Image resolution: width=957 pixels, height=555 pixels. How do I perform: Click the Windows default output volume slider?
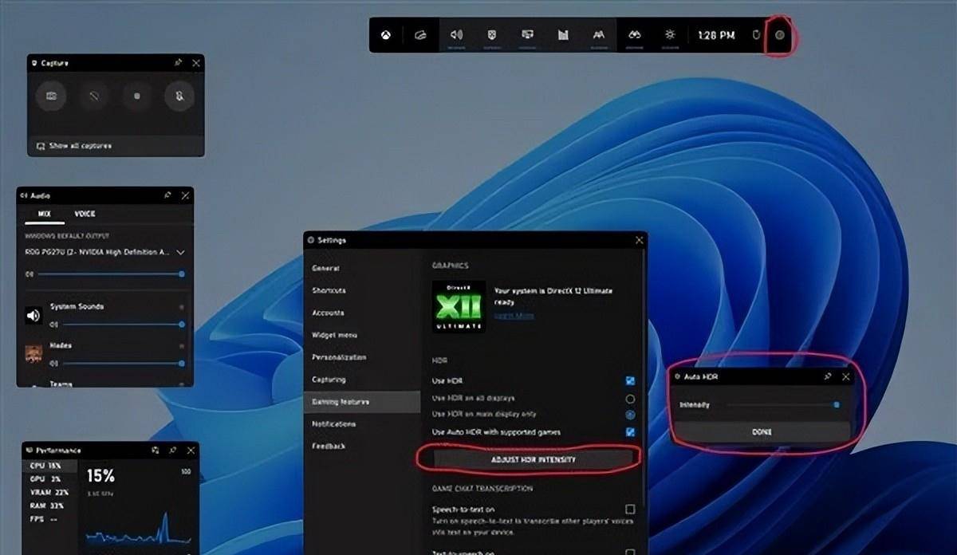pos(112,274)
